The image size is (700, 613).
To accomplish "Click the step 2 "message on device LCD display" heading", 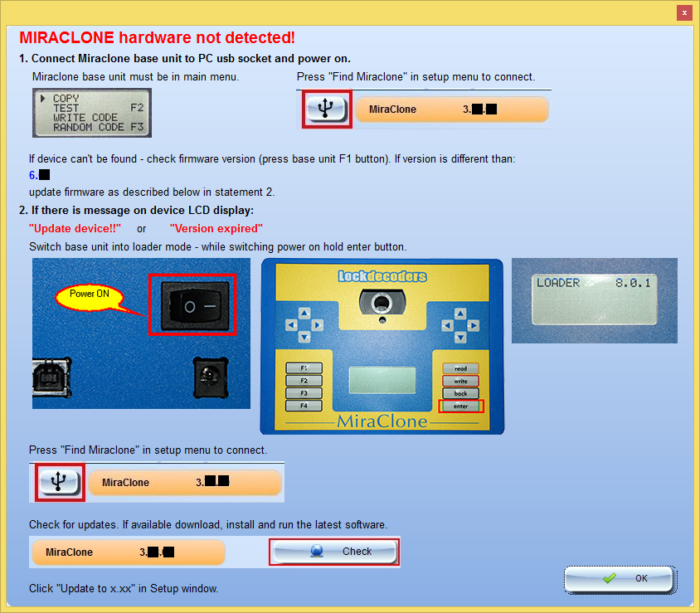I will coord(137,211).
